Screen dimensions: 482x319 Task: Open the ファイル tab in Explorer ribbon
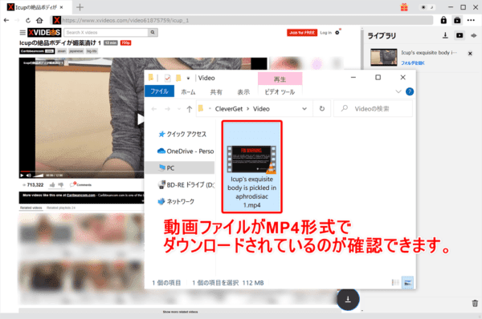coord(159,91)
